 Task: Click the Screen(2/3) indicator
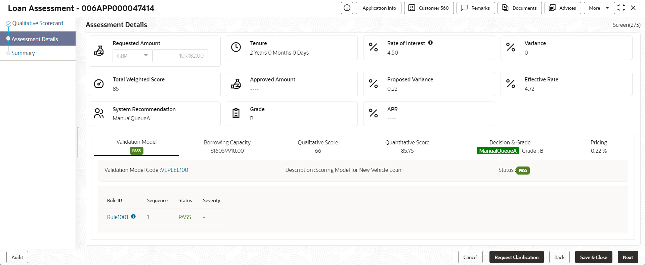[x=626, y=25]
